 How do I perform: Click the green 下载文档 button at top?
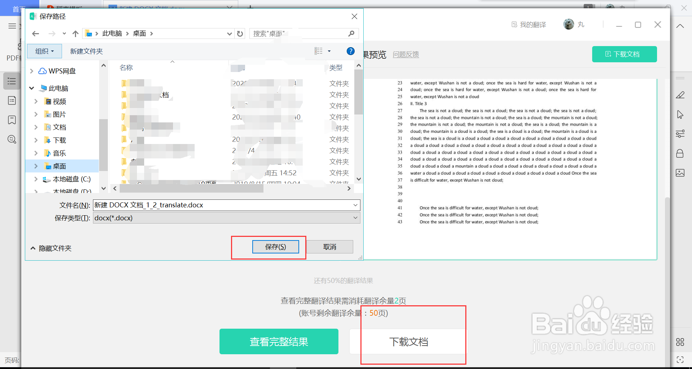tap(624, 54)
